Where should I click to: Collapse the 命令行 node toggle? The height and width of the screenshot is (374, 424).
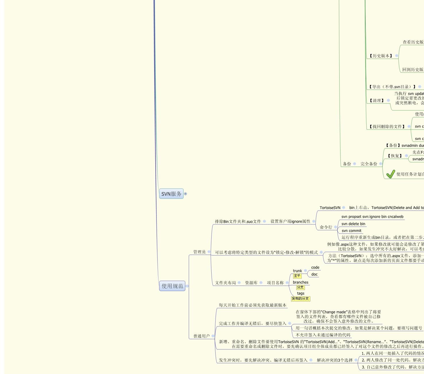coord(335,227)
